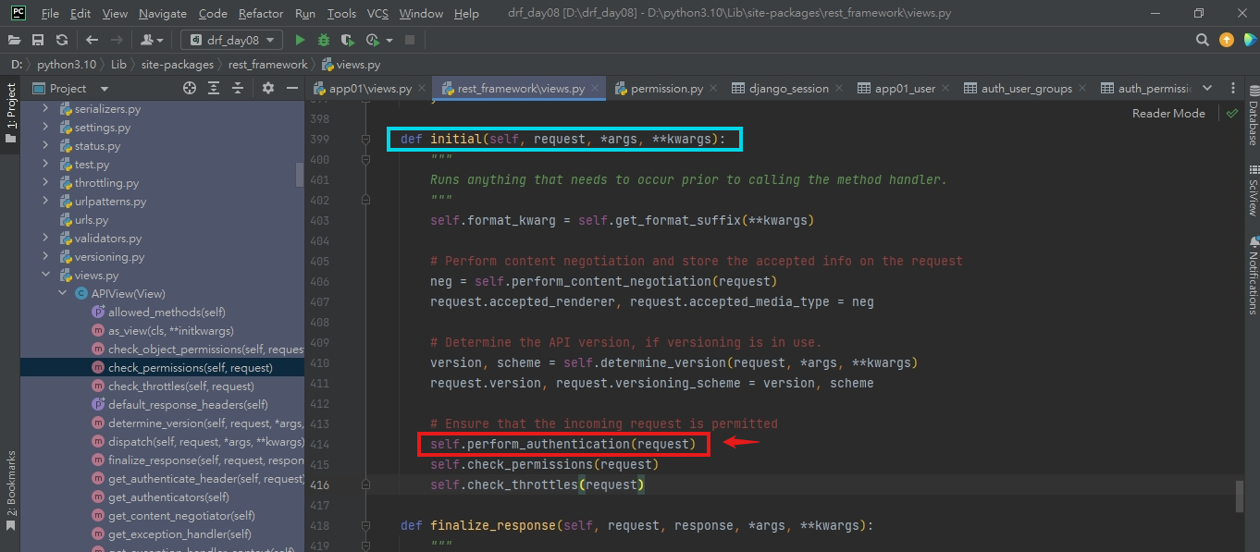Click green checkmark inspections indicator

(1231, 113)
